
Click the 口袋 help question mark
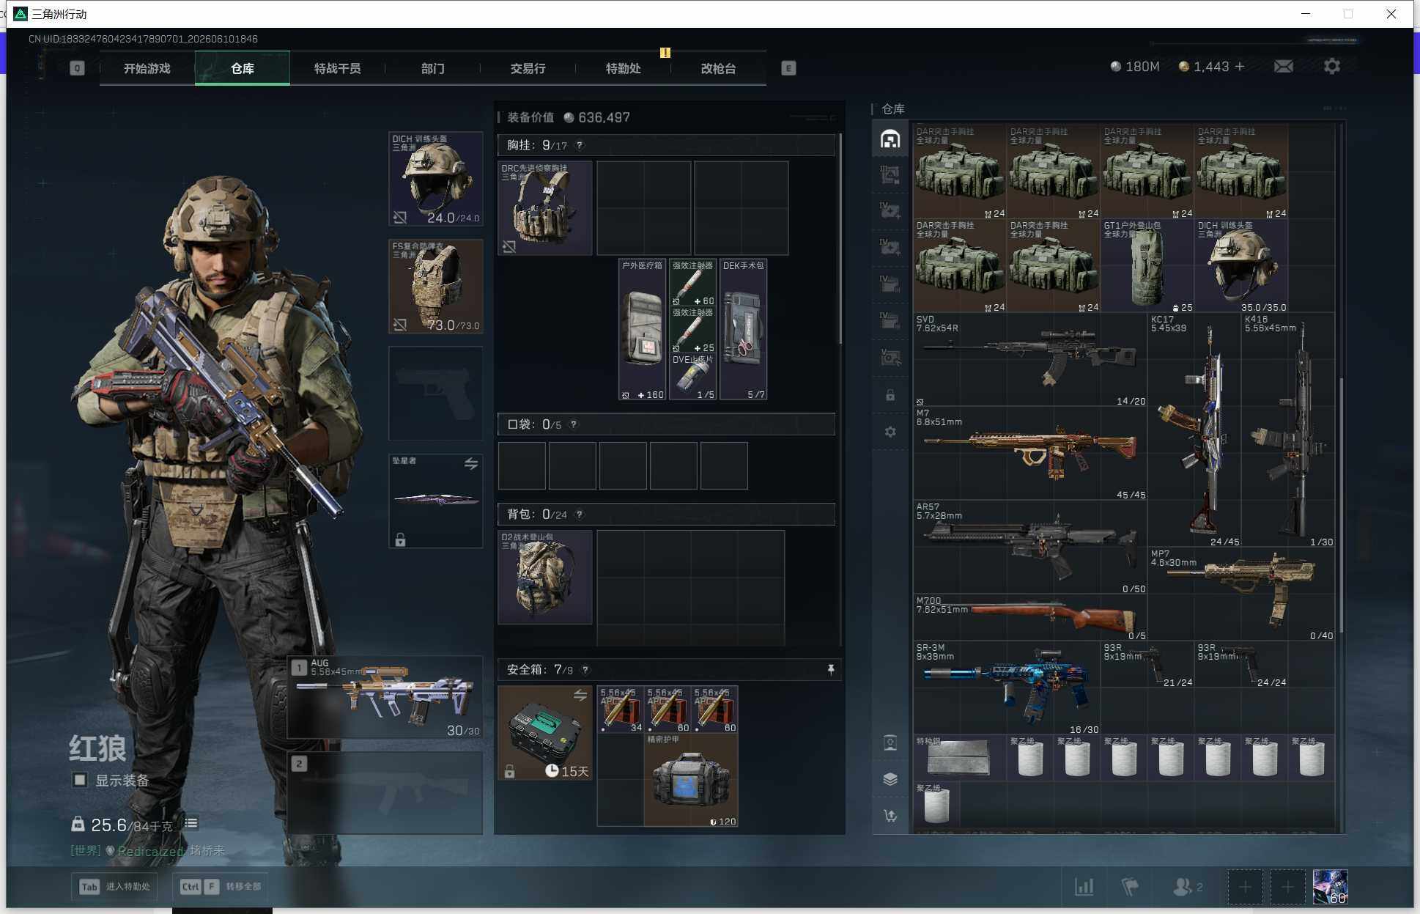[x=573, y=424]
